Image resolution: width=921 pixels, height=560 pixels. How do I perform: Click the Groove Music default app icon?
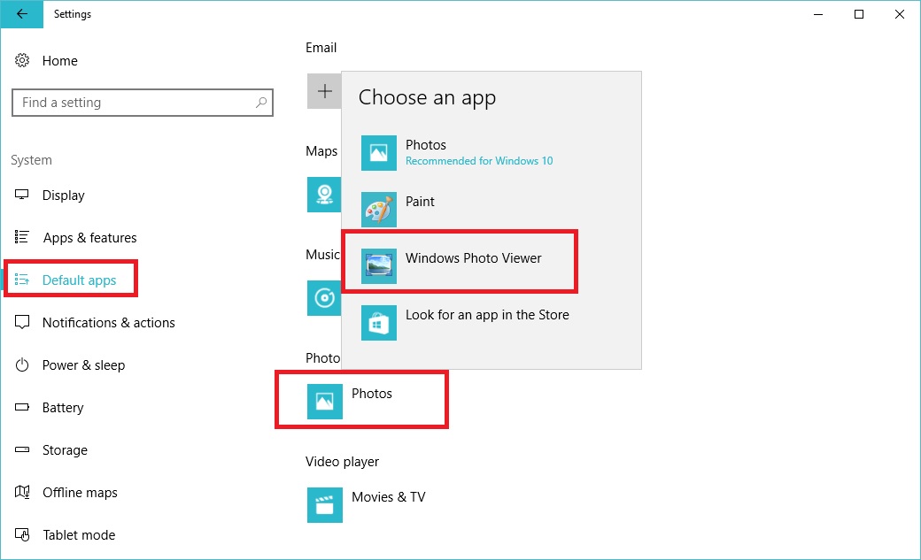pyautogui.click(x=324, y=298)
